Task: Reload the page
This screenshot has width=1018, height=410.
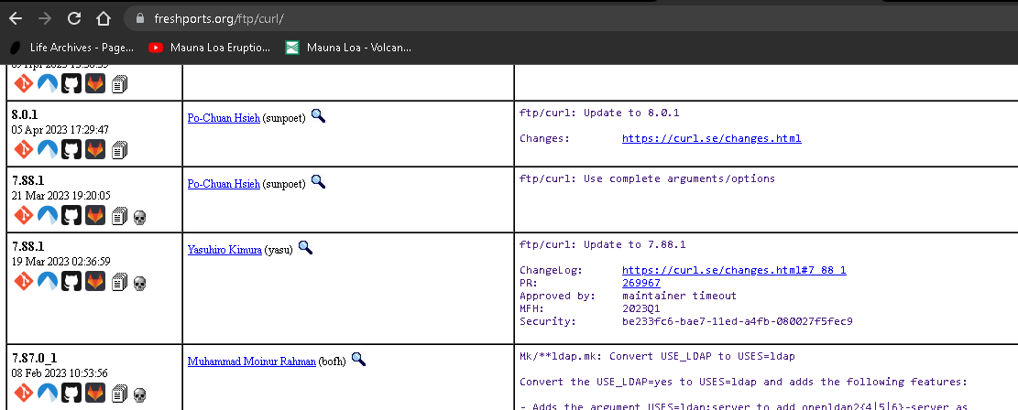Action: pos(74,17)
